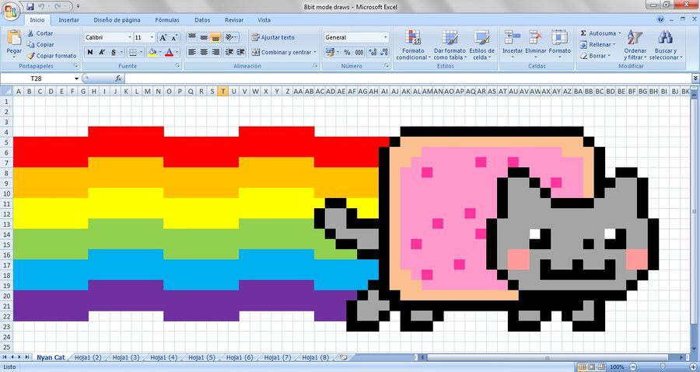Decrease decimal places icon
The image size is (700, 372).
click(x=384, y=52)
